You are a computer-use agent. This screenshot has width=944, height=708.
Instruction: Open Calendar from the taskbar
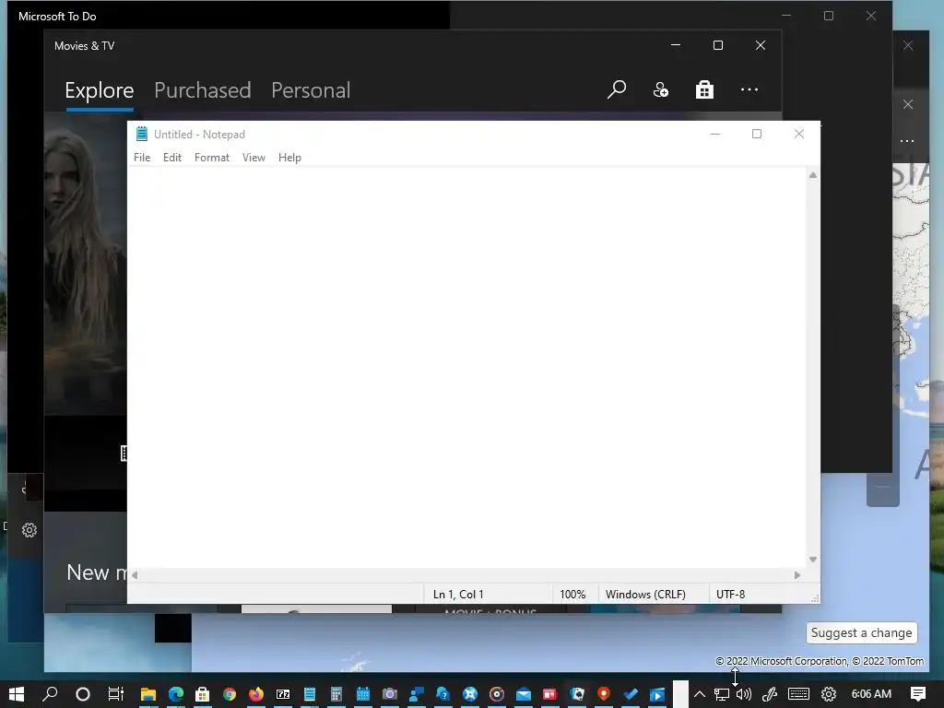363,694
